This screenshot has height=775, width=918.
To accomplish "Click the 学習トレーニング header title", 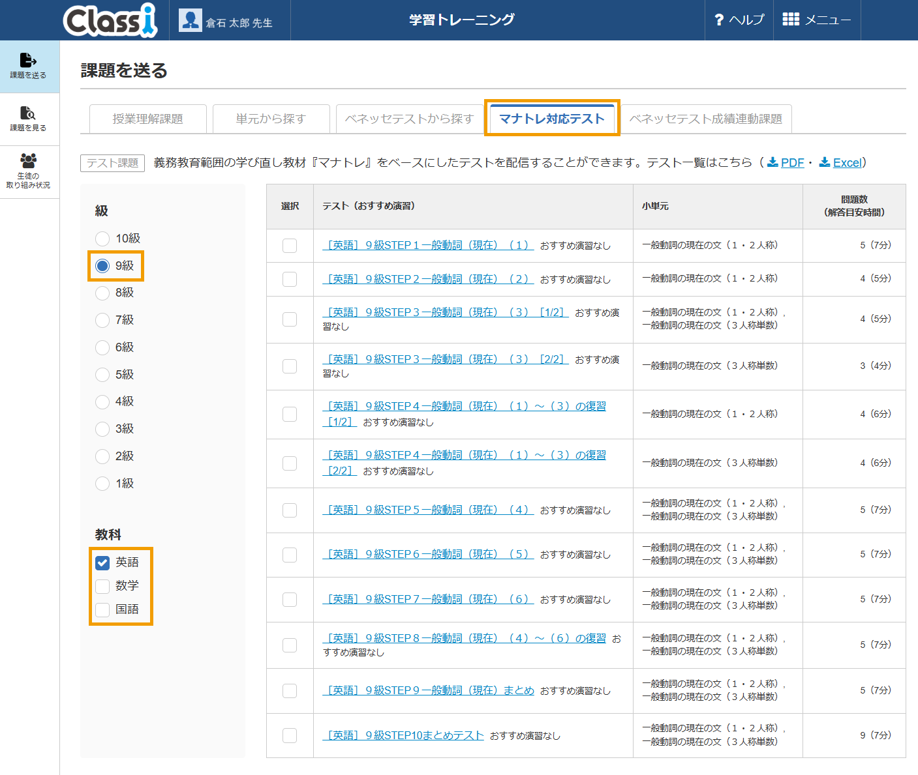I will tap(462, 20).
